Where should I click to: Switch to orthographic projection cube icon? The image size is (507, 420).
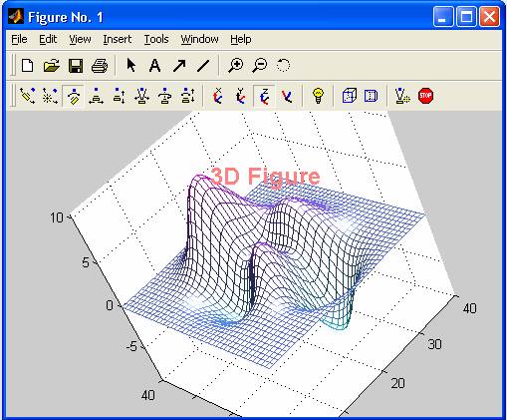(x=350, y=96)
